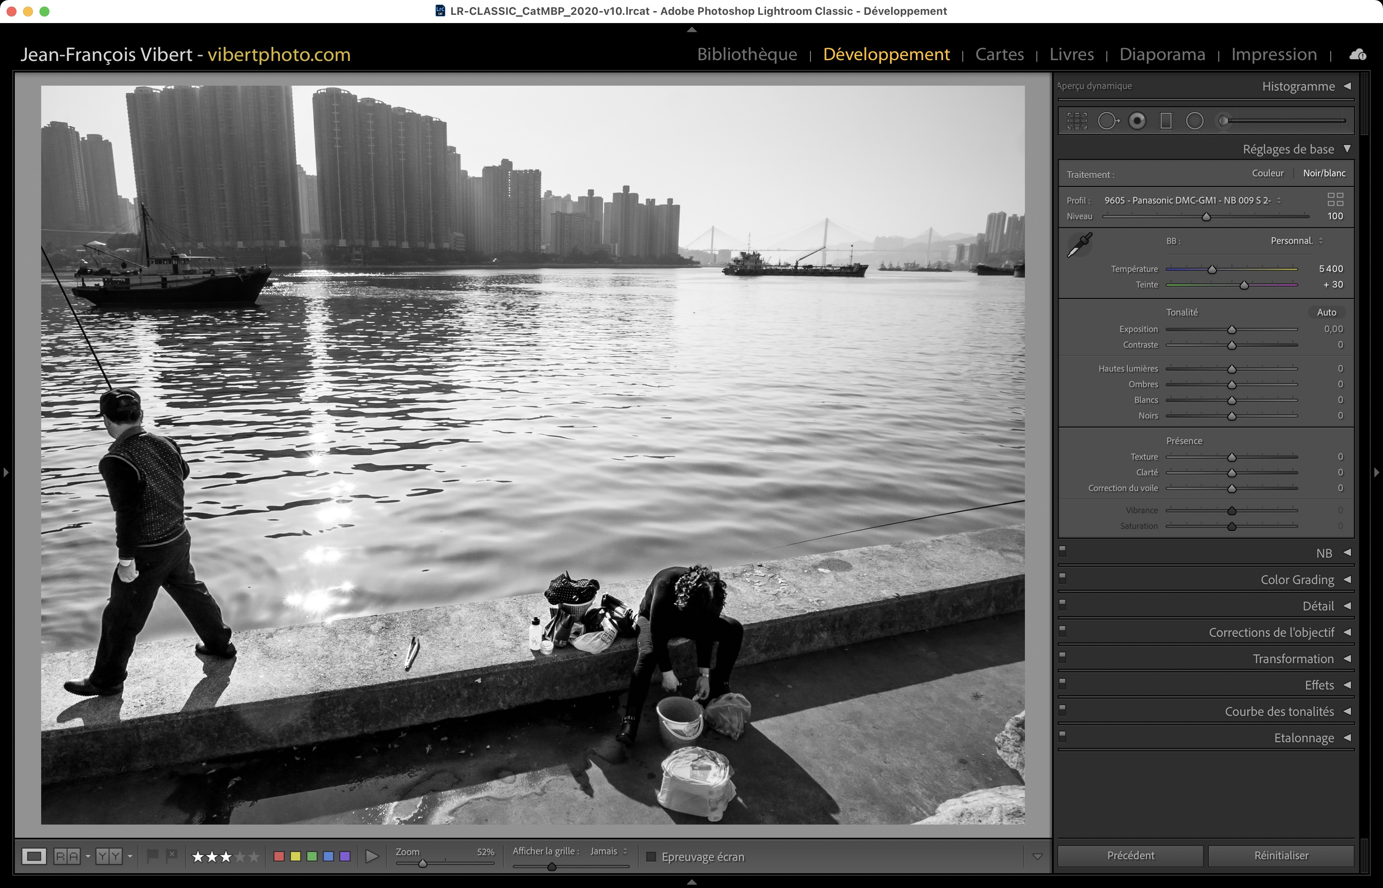Apply the red color label swatch
Image resolution: width=1383 pixels, height=888 pixels.
click(279, 857)
